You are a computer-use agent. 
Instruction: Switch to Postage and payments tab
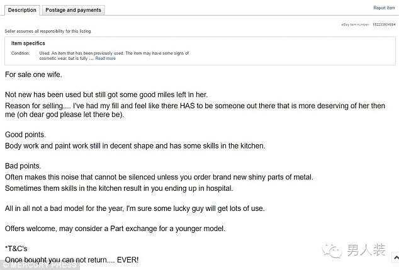(x=73, y=10)
